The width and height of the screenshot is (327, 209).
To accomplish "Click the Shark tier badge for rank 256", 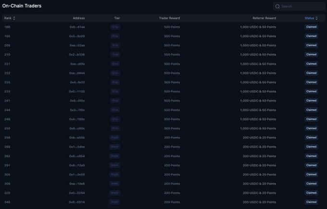I will coord(114,138).
